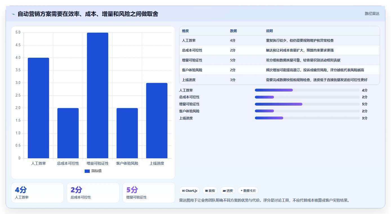Click the description starting 需要完成数据校验
Image resolution: width=391 pixels, height=214 pixels.
(x=317, y=80)
